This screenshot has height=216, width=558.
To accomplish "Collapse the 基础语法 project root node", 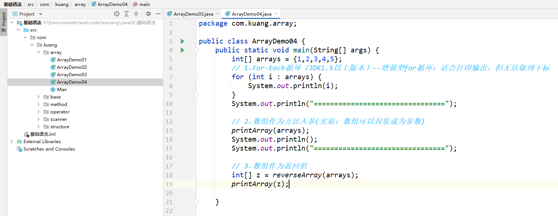I will point(12,23).
